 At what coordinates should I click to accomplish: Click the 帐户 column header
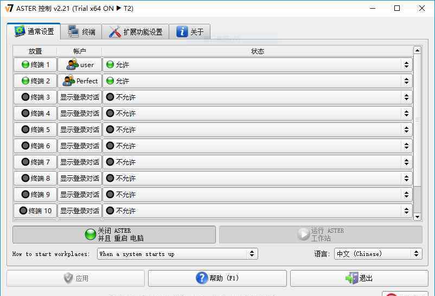point(80,51)
